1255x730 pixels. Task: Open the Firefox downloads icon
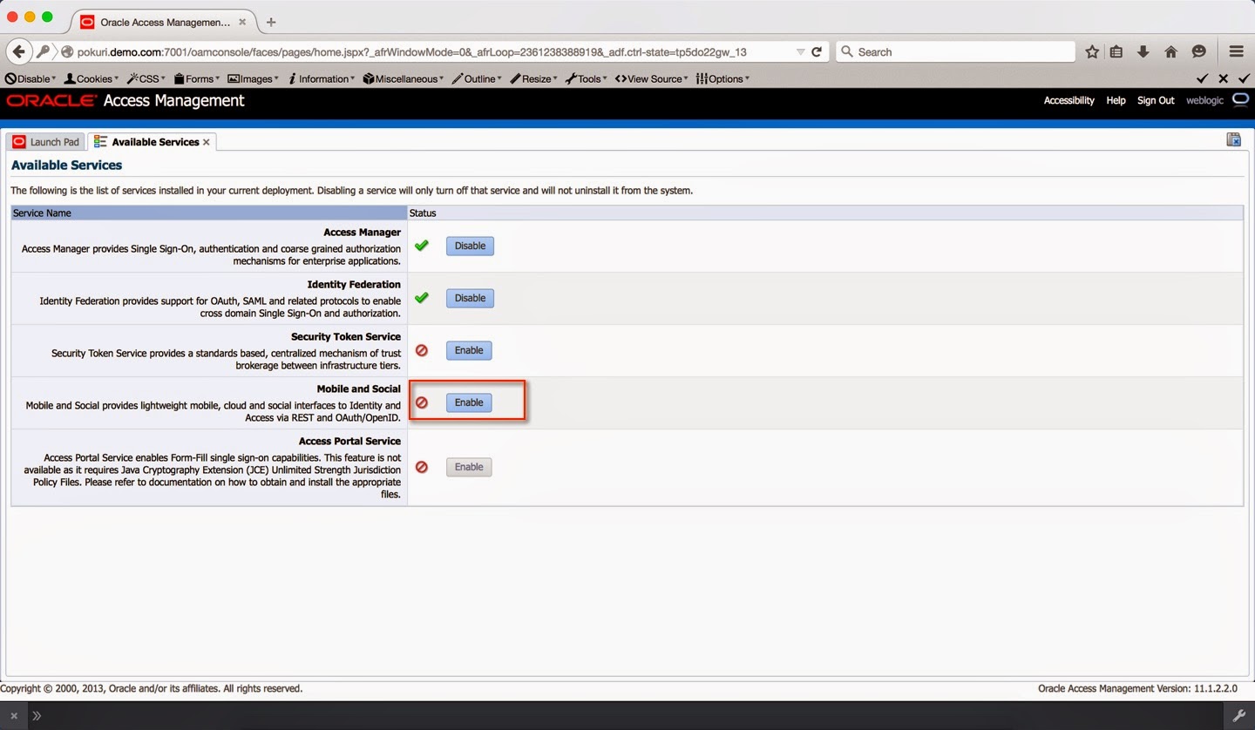(x=1143, y=51)
